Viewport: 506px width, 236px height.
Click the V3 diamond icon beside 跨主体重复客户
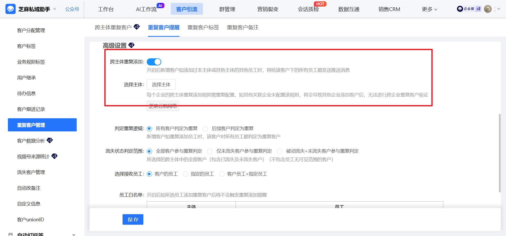[137, 27]
